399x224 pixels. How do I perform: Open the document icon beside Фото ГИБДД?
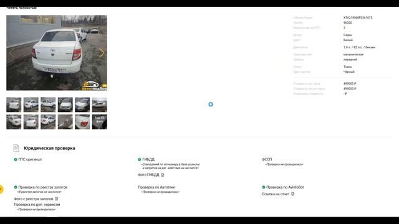pos(162,175)
